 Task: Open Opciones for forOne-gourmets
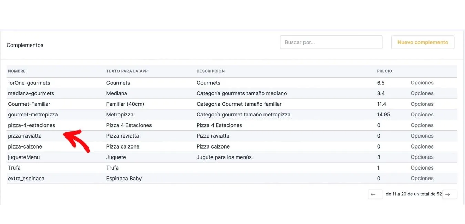click(422, 83)
